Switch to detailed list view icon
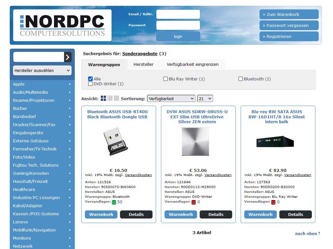 click(110, 98)
